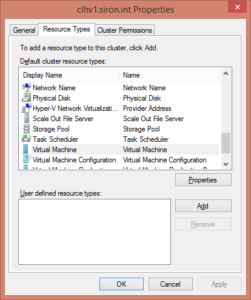The height and width of the screenshot is (300, 251).
Task: Click the Virtual Machine Configuration icon
Action: pyautogui.click(x=27, y=159)
